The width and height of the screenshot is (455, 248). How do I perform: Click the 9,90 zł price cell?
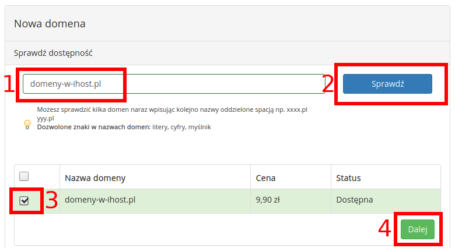(268, 200)
